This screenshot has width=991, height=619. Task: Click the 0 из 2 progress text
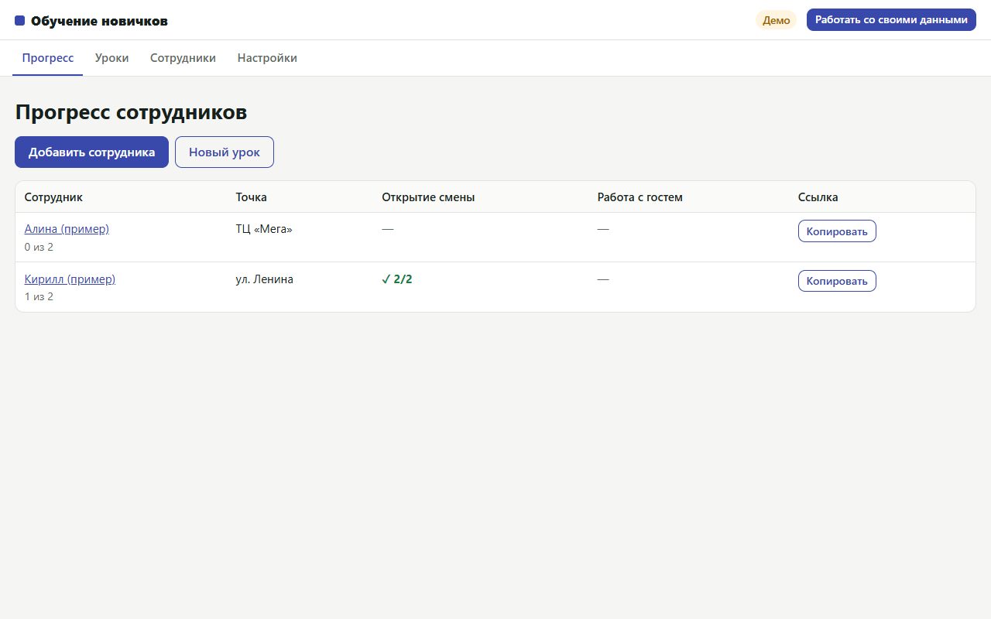pyautogui.click(x=39, y=247)
